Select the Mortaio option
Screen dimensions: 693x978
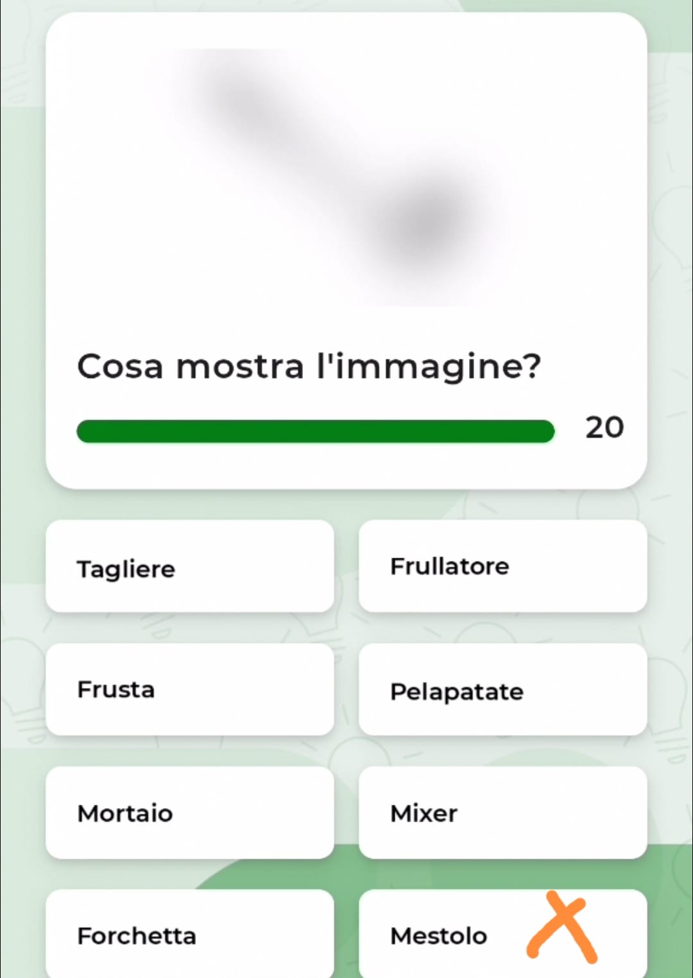click(x=190, y=813)
